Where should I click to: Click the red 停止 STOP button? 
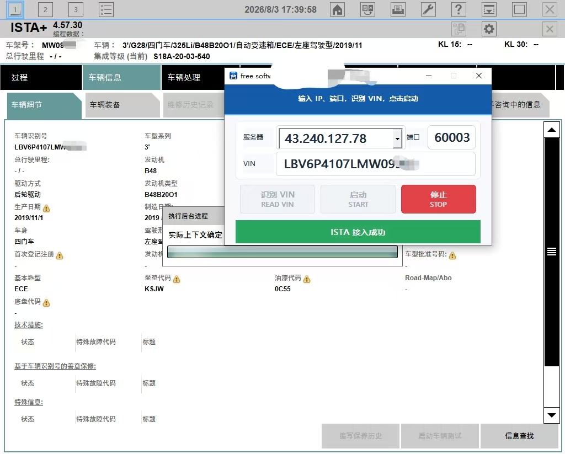(439, 199)
